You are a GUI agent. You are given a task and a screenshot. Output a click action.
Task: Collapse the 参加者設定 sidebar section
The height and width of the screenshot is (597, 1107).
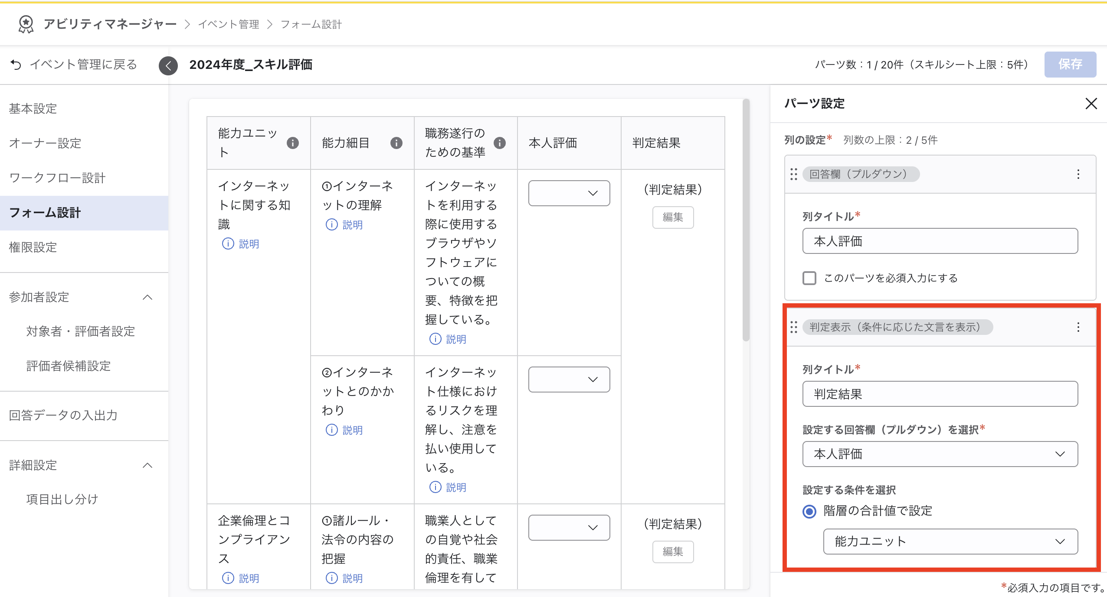tap(147, 297)
